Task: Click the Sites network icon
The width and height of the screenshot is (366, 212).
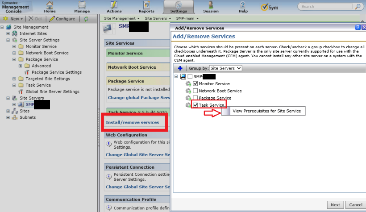Action: [14, 111]
